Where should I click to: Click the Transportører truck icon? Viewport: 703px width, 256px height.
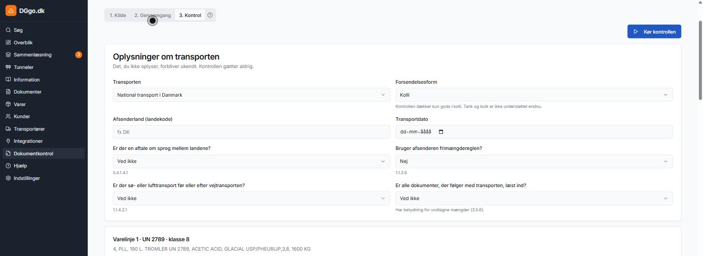click(x=8, y=129)
